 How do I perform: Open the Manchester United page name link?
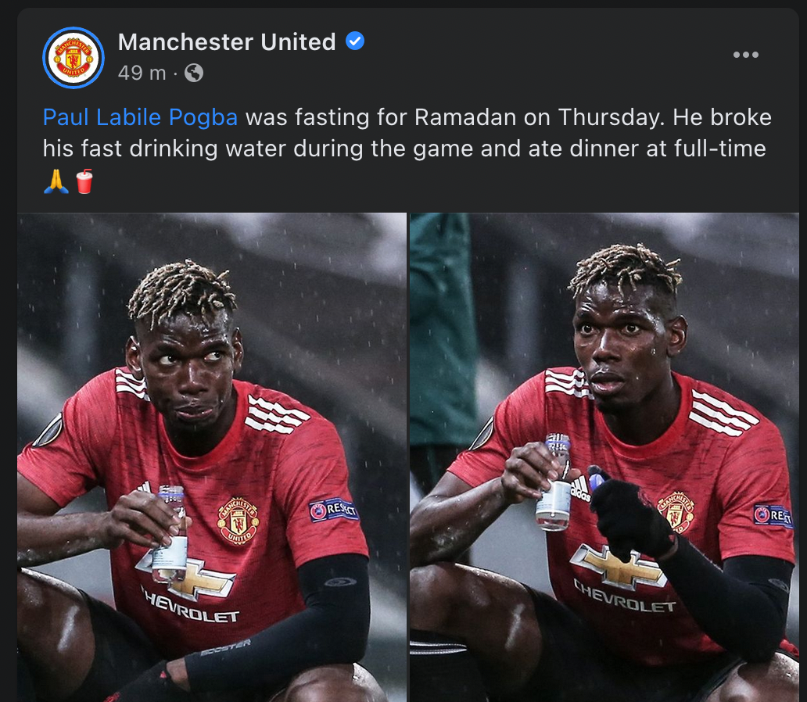coord(227,42)
